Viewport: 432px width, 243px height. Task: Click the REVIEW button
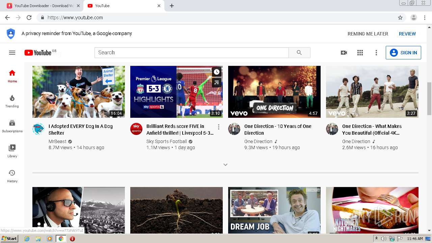407,34
